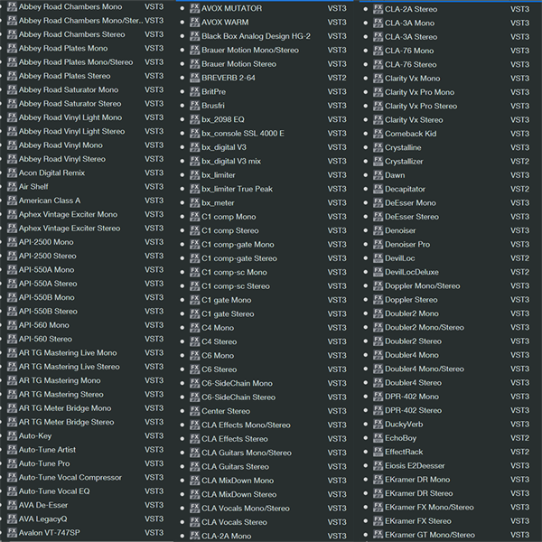The width and height of the screenshot is (542, 542).
Task: Click the FX icon next to Auto-Key
Action: click(12, 435)
